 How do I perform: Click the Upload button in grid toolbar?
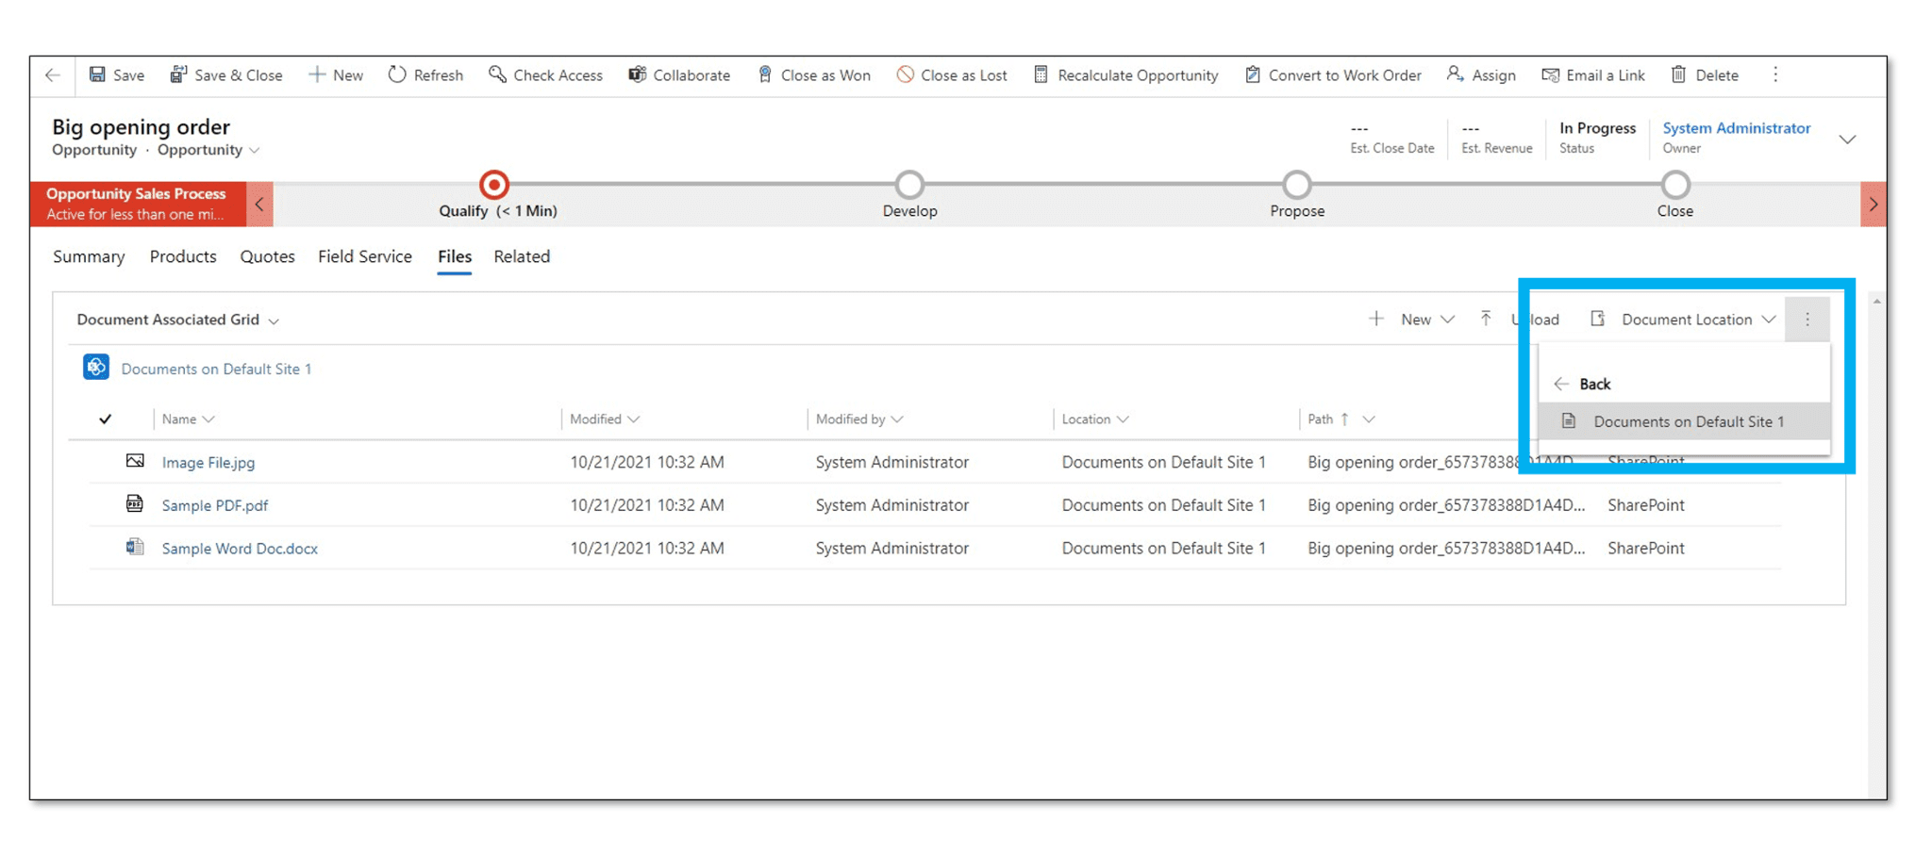click(1520, 320)
